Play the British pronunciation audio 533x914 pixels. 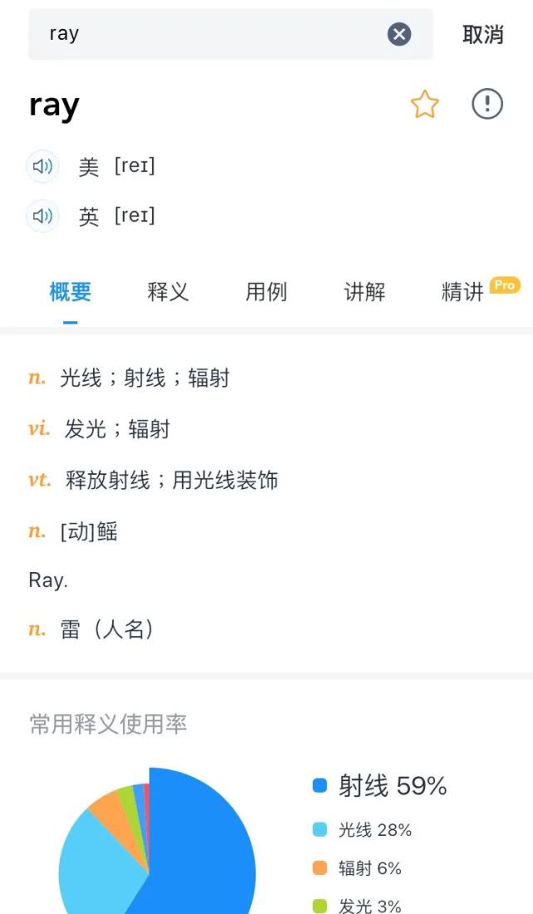[x=42, y=217]
